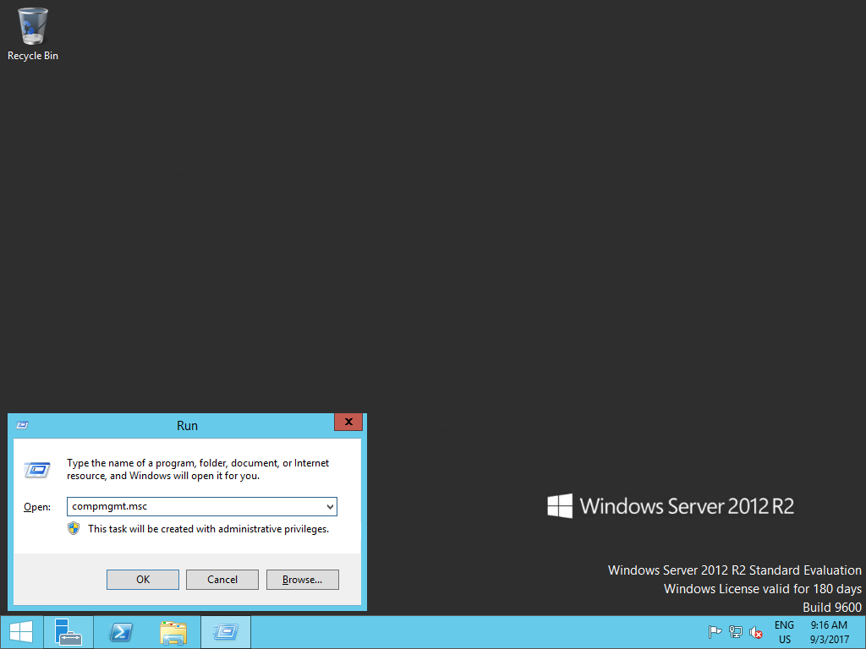Open the Recycle Bin
This screenshot has width=866, height=649.
click(x=32, y=25)
